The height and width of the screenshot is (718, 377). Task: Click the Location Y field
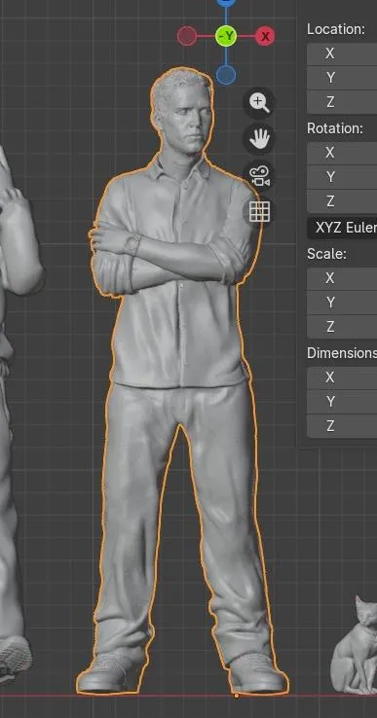click(x=342, y=78)
